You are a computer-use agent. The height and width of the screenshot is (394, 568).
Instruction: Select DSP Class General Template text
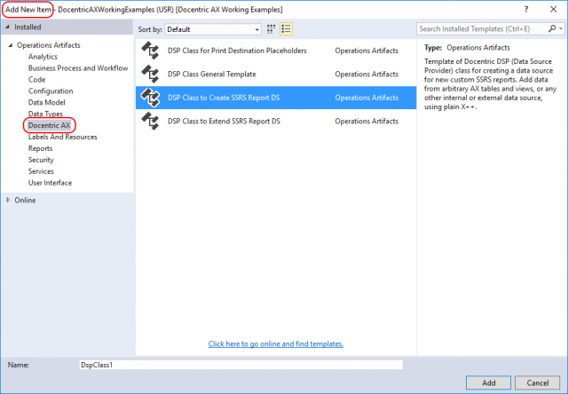click(212, 75)
